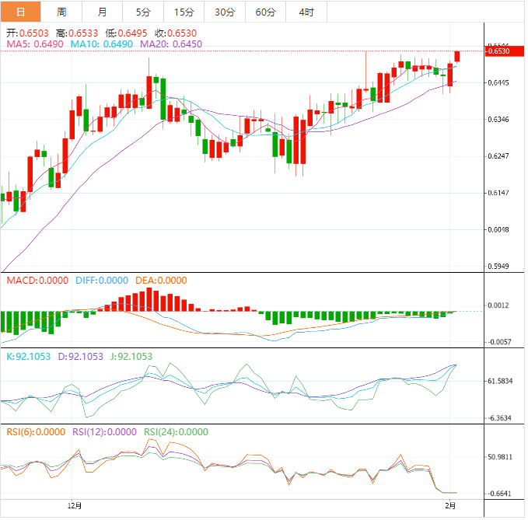The image size is (528, 520).
Task: Click the current price tag 0.6530
Action: [497, 51]
